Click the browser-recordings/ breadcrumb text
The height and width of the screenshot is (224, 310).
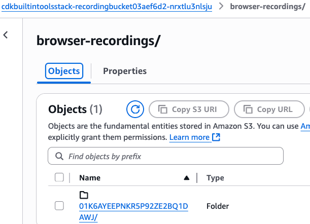coord(268,7)
